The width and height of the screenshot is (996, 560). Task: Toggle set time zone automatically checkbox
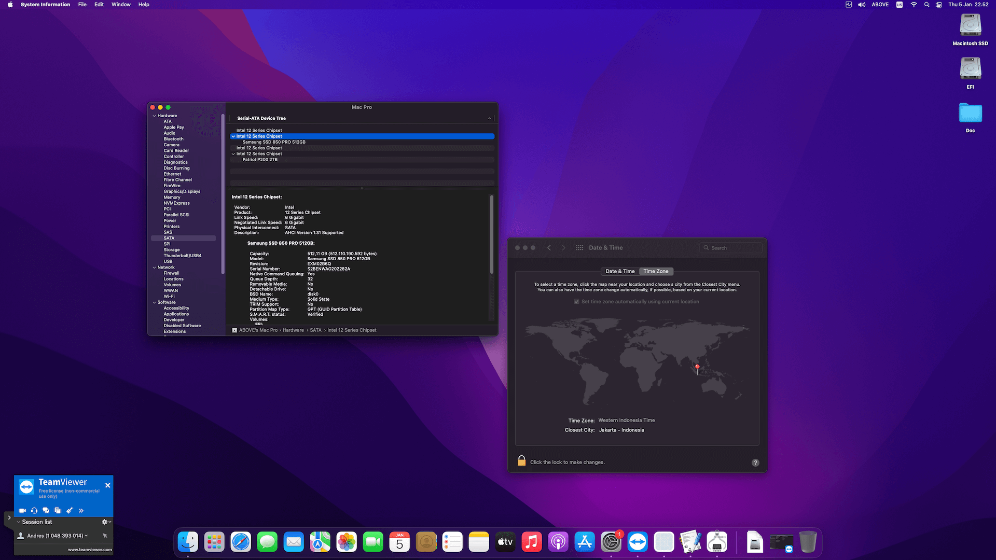pos(576,302)
